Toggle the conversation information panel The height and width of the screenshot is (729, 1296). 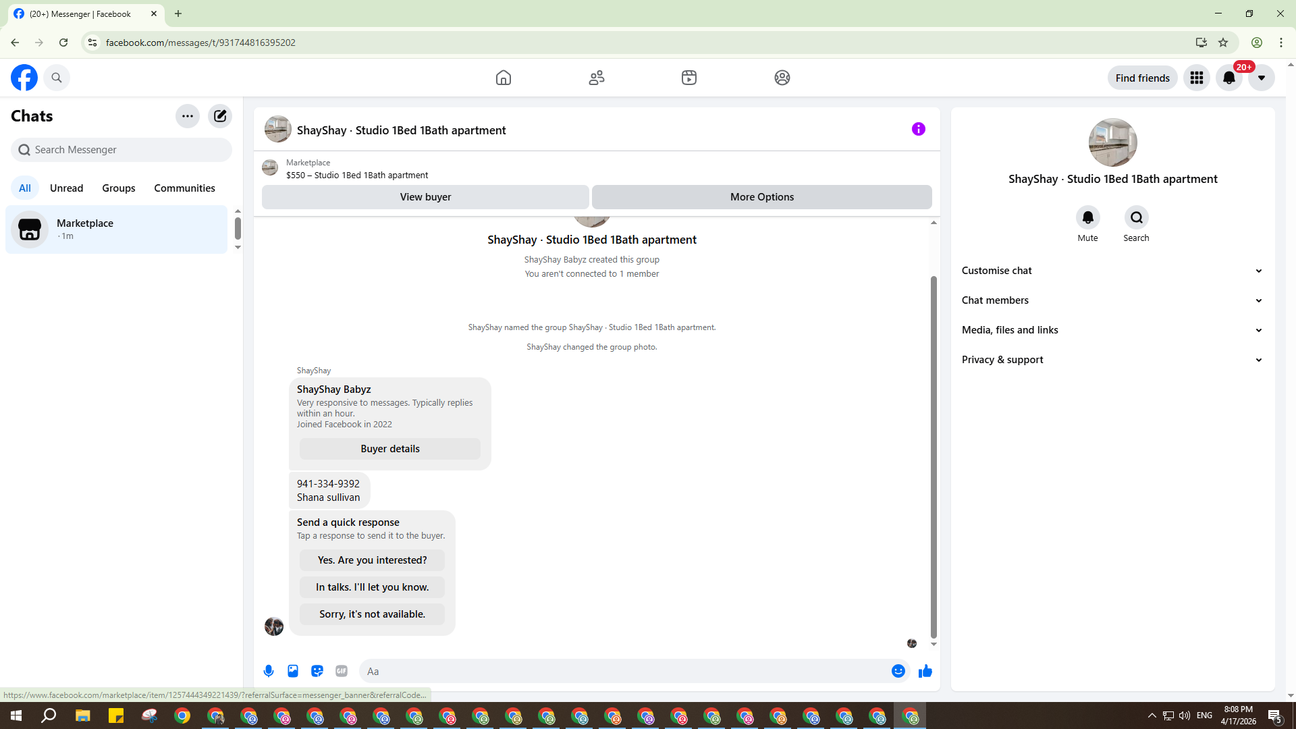pos(918,130)
